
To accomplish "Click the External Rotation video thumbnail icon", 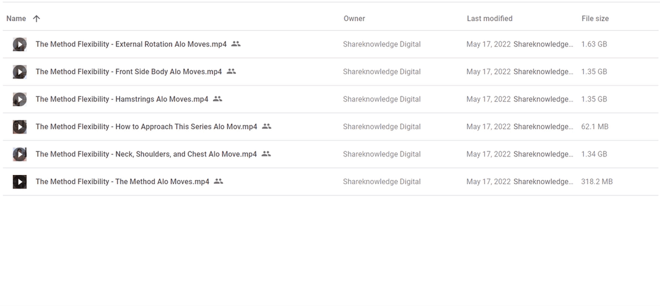I will 20,45.
